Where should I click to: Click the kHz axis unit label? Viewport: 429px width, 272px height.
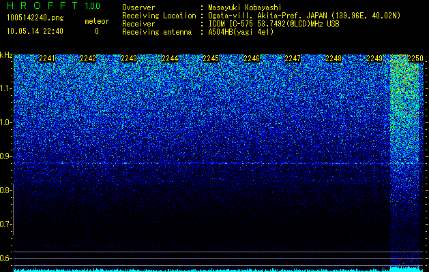(x=6, y=55)
